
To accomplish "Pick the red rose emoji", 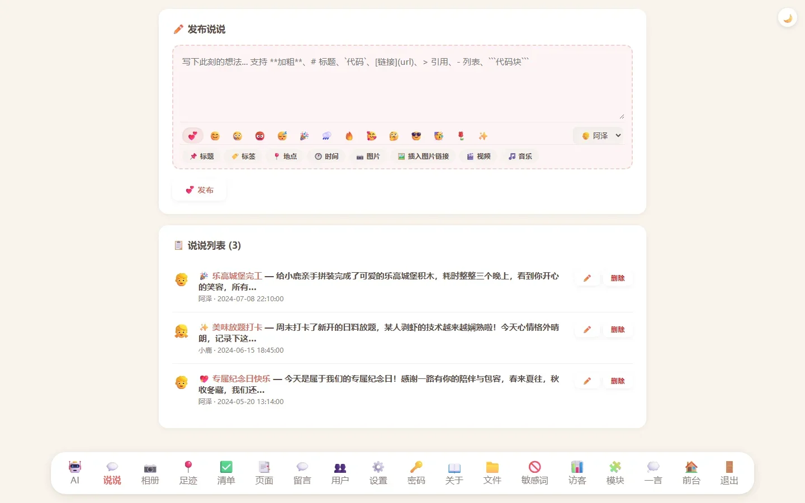I will 461,136.
